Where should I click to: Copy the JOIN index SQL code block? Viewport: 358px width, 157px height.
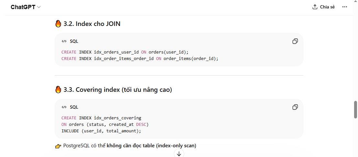pyautogui.click(x=295, y=41)
